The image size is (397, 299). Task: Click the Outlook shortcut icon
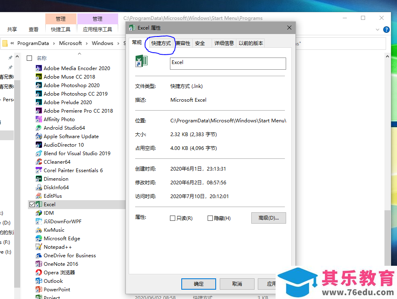coord(39,281)
